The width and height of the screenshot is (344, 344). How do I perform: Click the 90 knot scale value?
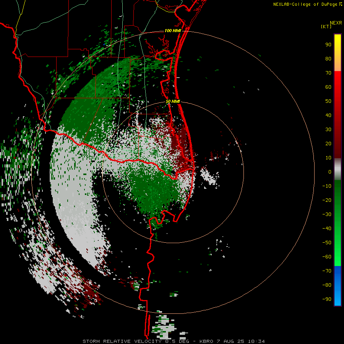[x=328, y=45]
